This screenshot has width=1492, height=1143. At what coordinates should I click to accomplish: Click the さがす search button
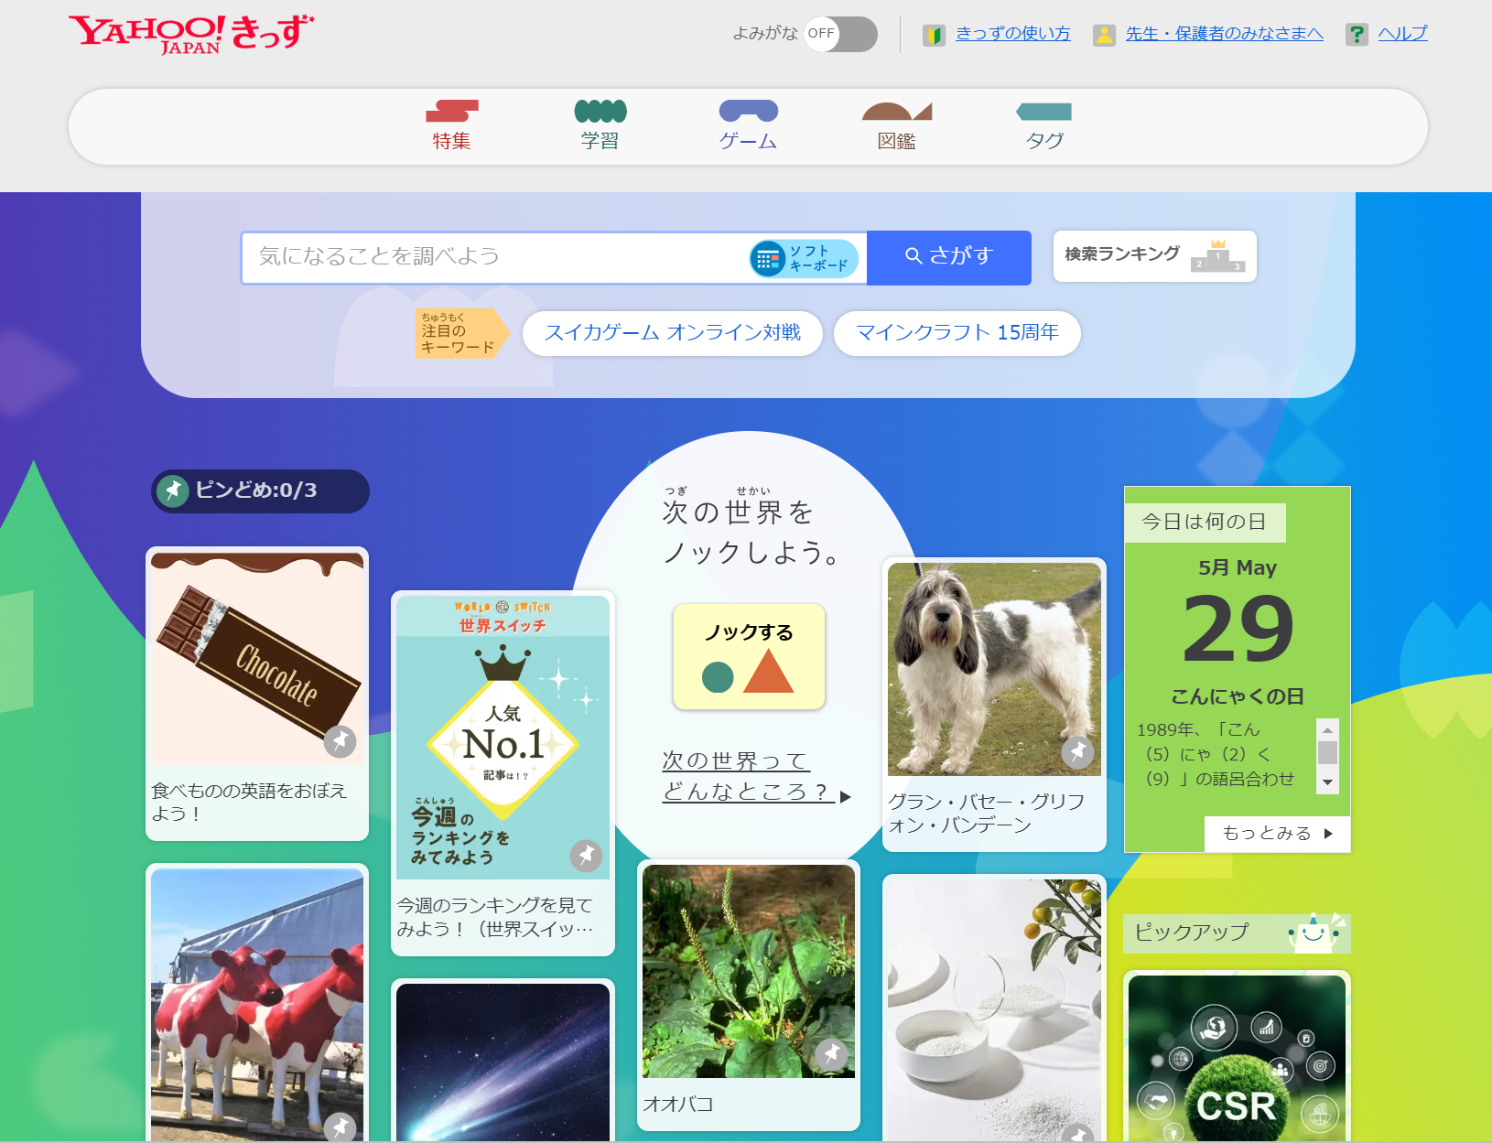[x=948, y=257]
